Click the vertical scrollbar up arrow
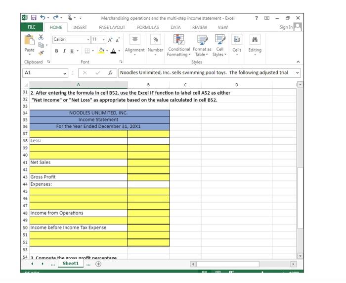 tap(300, 84)
